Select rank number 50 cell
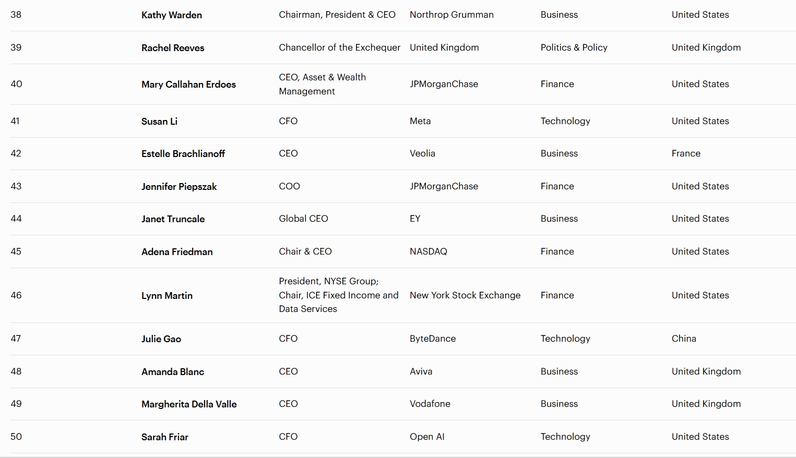Viewport: 796px width, 458px height. click(x=16, y=437)
